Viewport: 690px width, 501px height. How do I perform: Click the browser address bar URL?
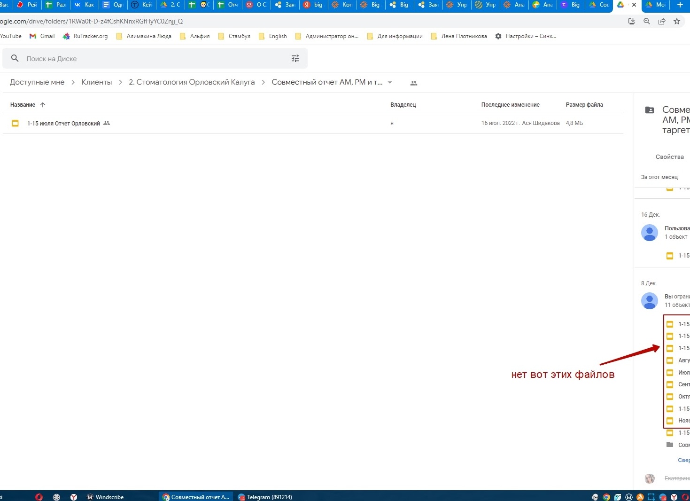(92, 21)
